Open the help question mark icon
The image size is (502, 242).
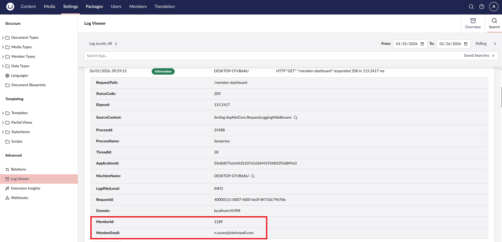[x=482, y=7]
